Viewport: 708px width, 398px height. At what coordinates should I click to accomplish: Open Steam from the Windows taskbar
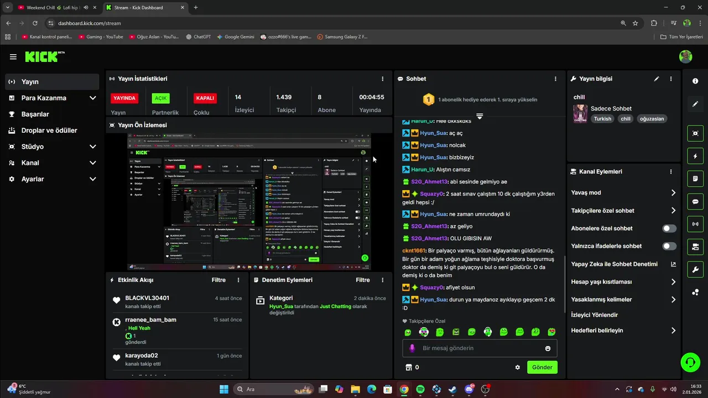452,389
